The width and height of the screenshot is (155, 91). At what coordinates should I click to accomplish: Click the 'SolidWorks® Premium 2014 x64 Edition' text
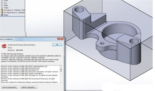pos(22,45)
